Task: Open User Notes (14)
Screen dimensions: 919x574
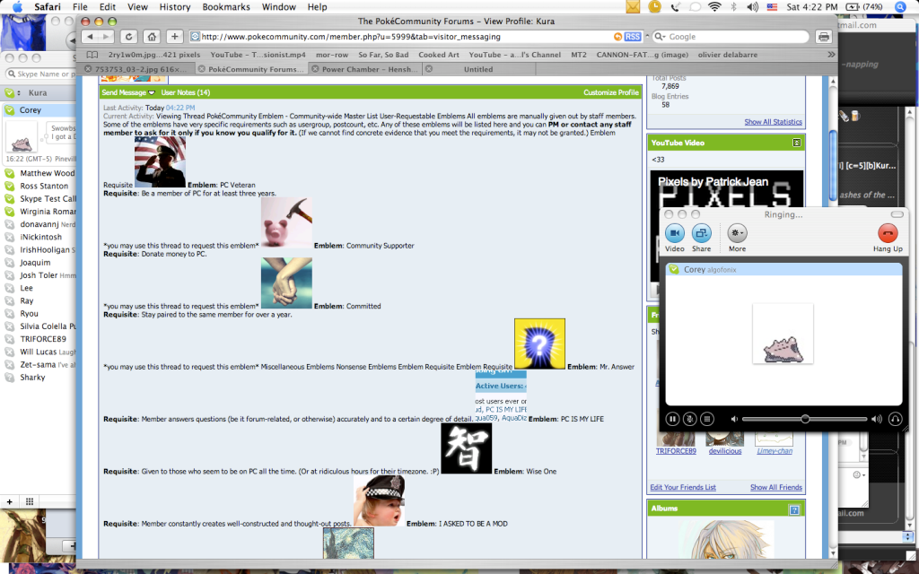Action: (185, 92)
